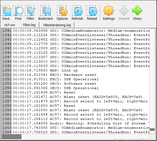
Task: Click line number 1362 in the gutter
Action: coord(7,123)
